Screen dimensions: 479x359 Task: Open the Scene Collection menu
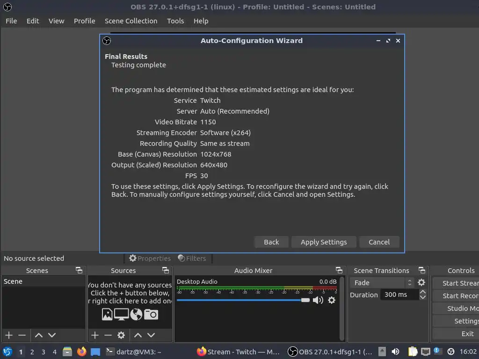(x=131, y=21)
